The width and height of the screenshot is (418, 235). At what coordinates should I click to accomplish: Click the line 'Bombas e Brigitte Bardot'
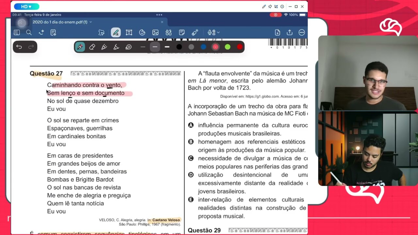pyautogui.click(x=80, y=180)
